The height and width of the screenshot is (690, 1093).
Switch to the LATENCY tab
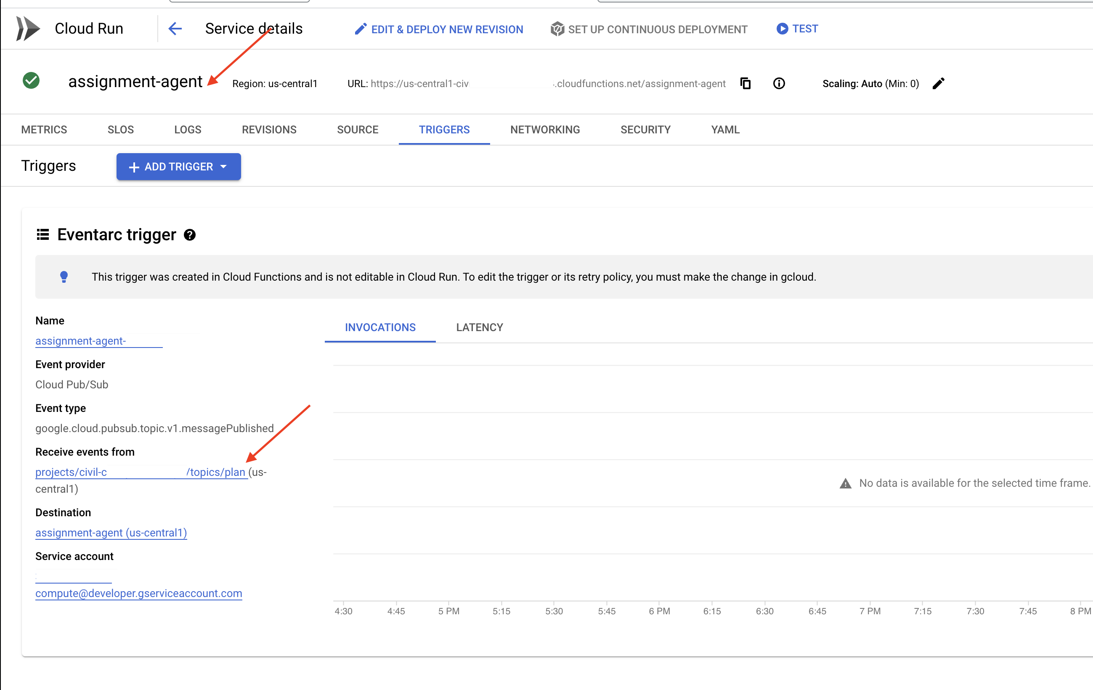click(480, 327)
